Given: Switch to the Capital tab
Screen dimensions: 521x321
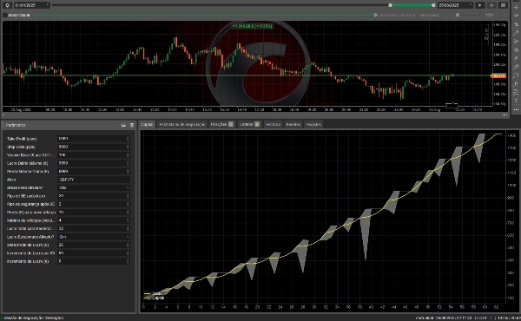Looking at the screenshot, I should click(147, 124).
